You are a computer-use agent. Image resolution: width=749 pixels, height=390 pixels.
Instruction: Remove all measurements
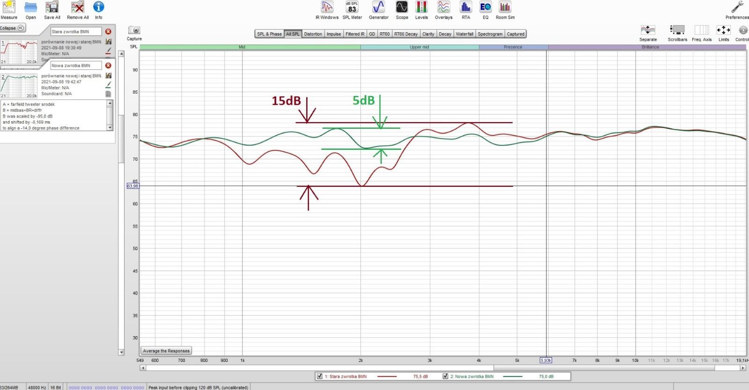78,10
